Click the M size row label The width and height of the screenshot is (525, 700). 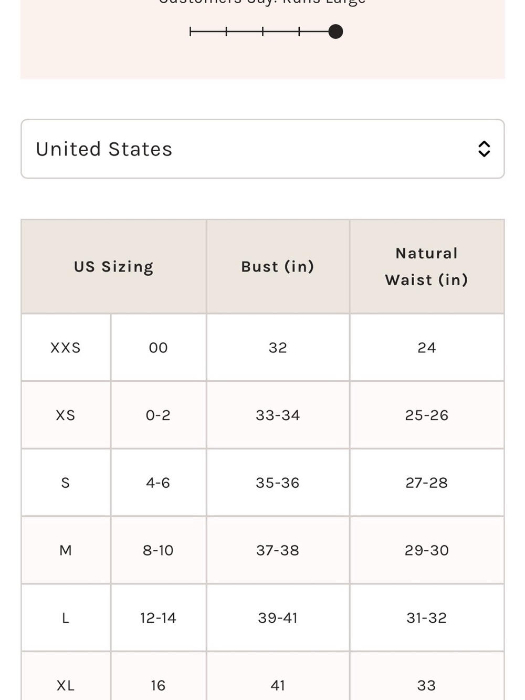tap(66, 550)
